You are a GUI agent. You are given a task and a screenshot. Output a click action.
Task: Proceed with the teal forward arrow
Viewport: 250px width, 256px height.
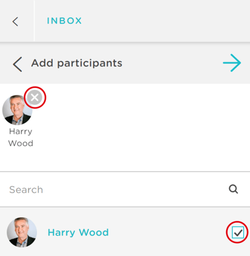click(x=232, y=63)
